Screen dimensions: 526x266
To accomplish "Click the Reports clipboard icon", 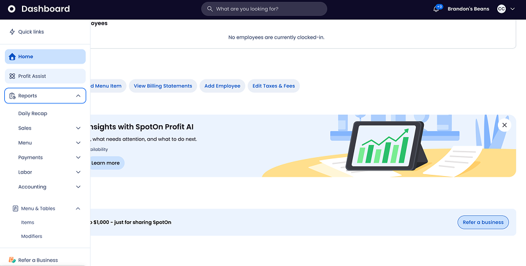I will (x=12, y=96).
